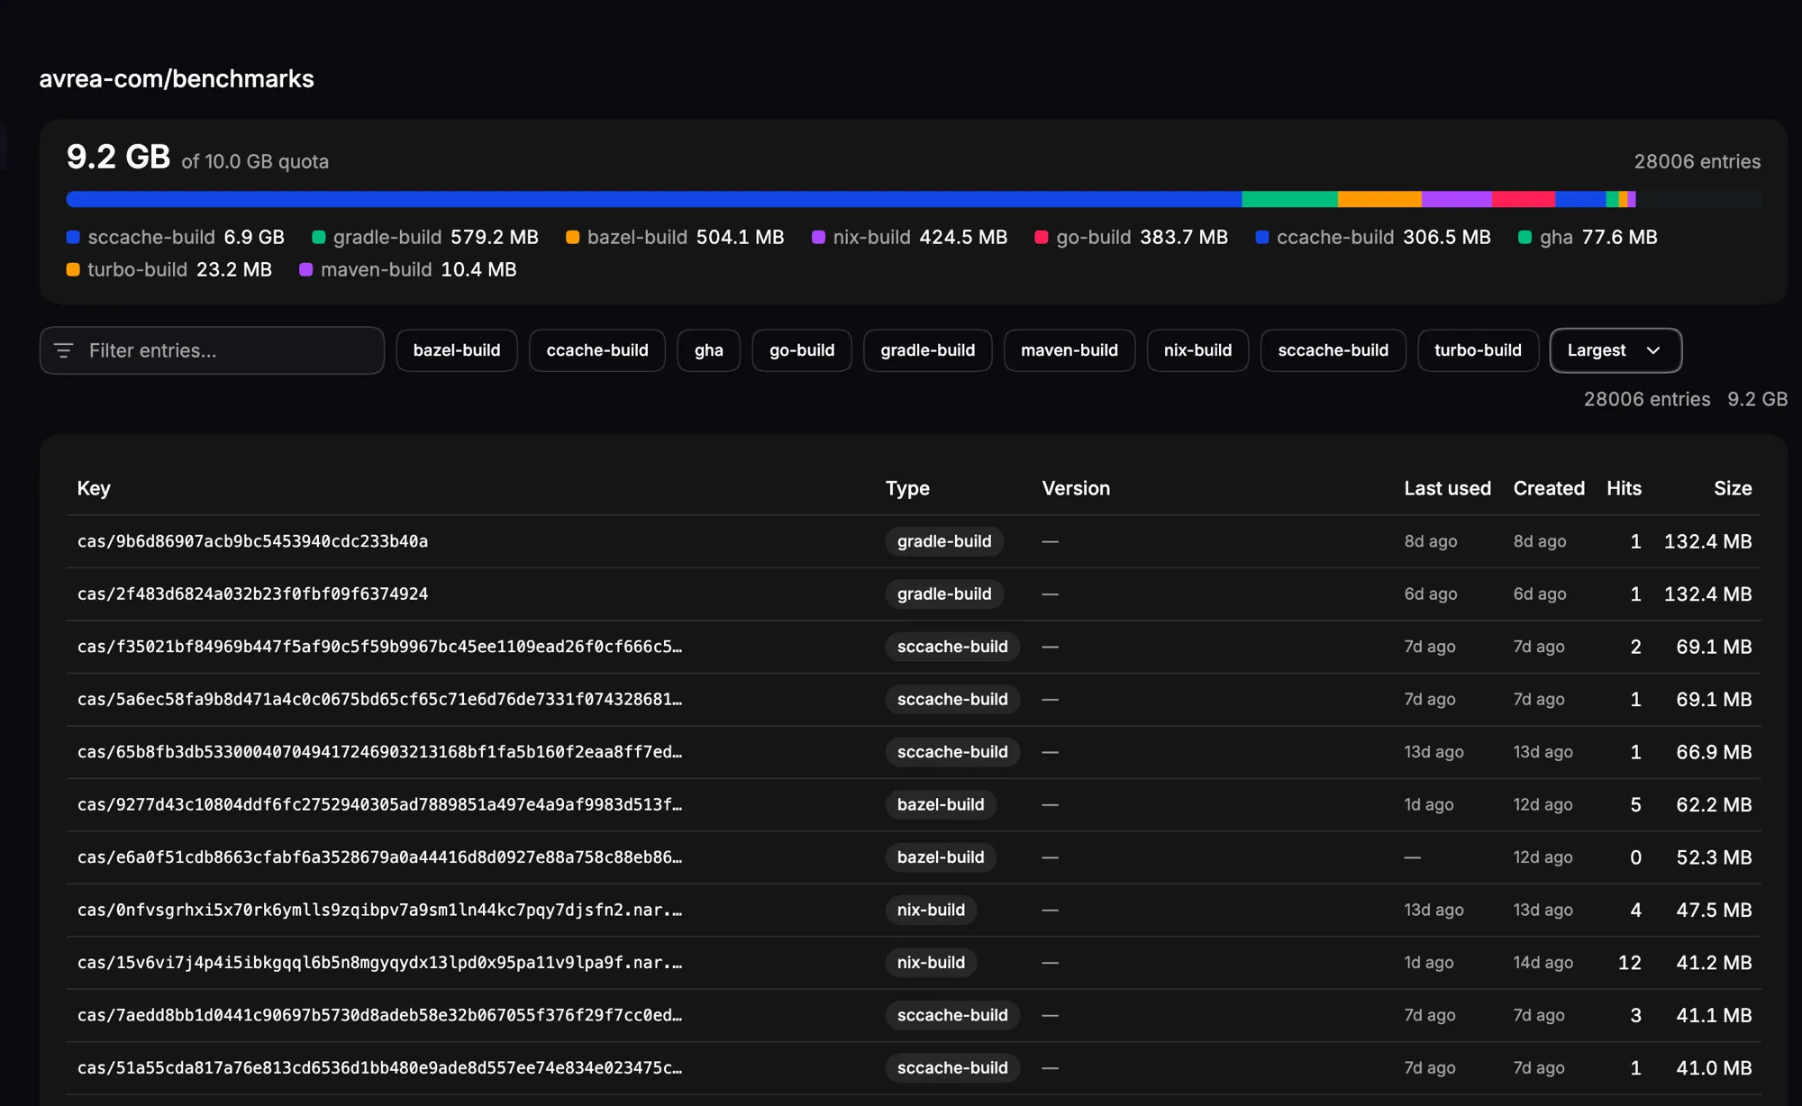1802x1106 pixels.
Task: Enable the gradle-build filter chip
Action: (x=928, y=350)
